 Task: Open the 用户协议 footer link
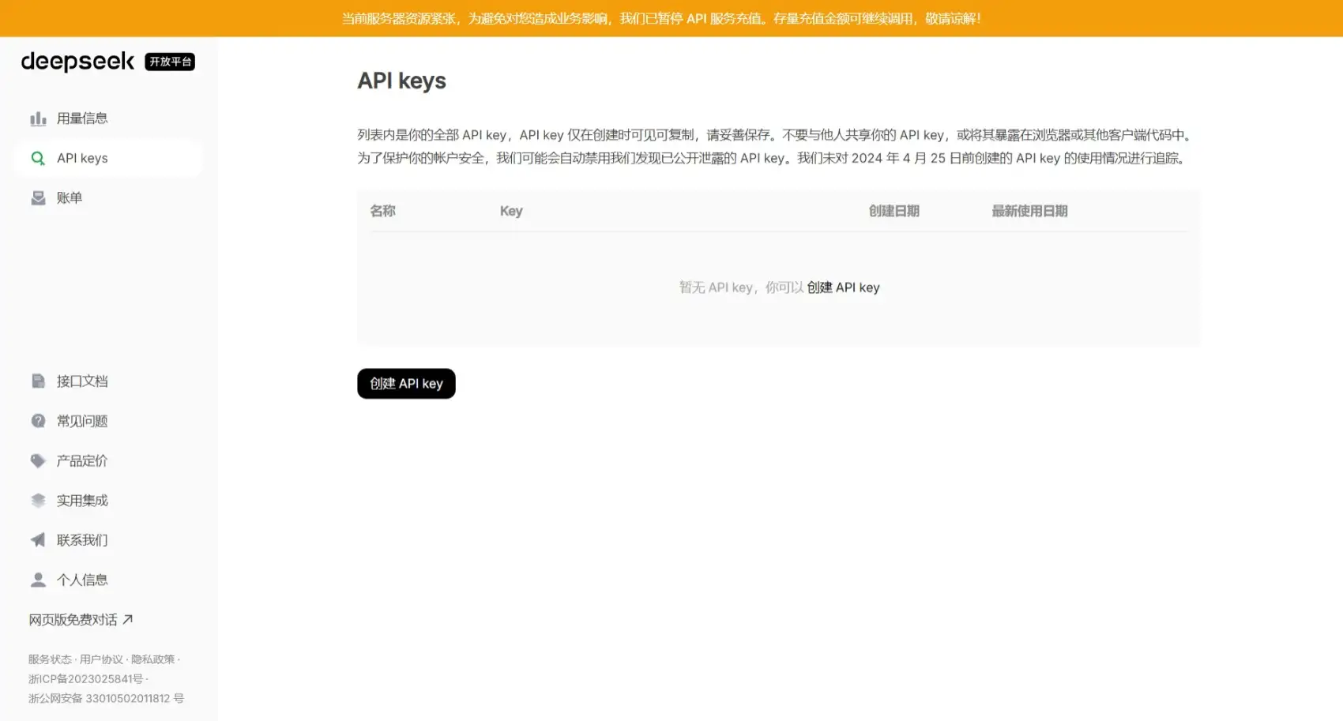pos(101,659)
